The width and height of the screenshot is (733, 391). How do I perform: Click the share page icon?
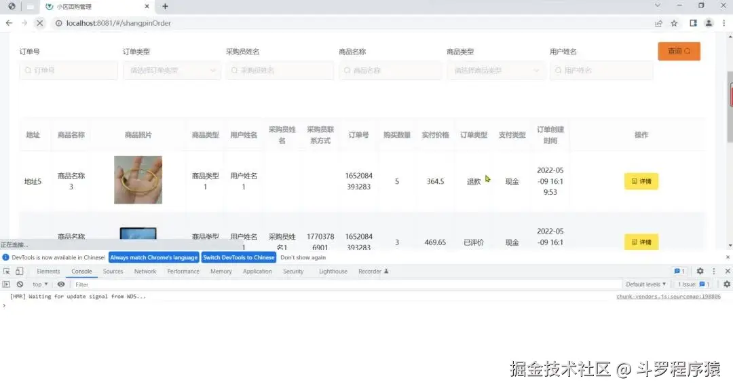pyautogui.click(x=658, y=23)
